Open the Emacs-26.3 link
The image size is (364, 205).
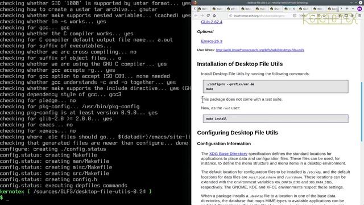pos(212,41)
